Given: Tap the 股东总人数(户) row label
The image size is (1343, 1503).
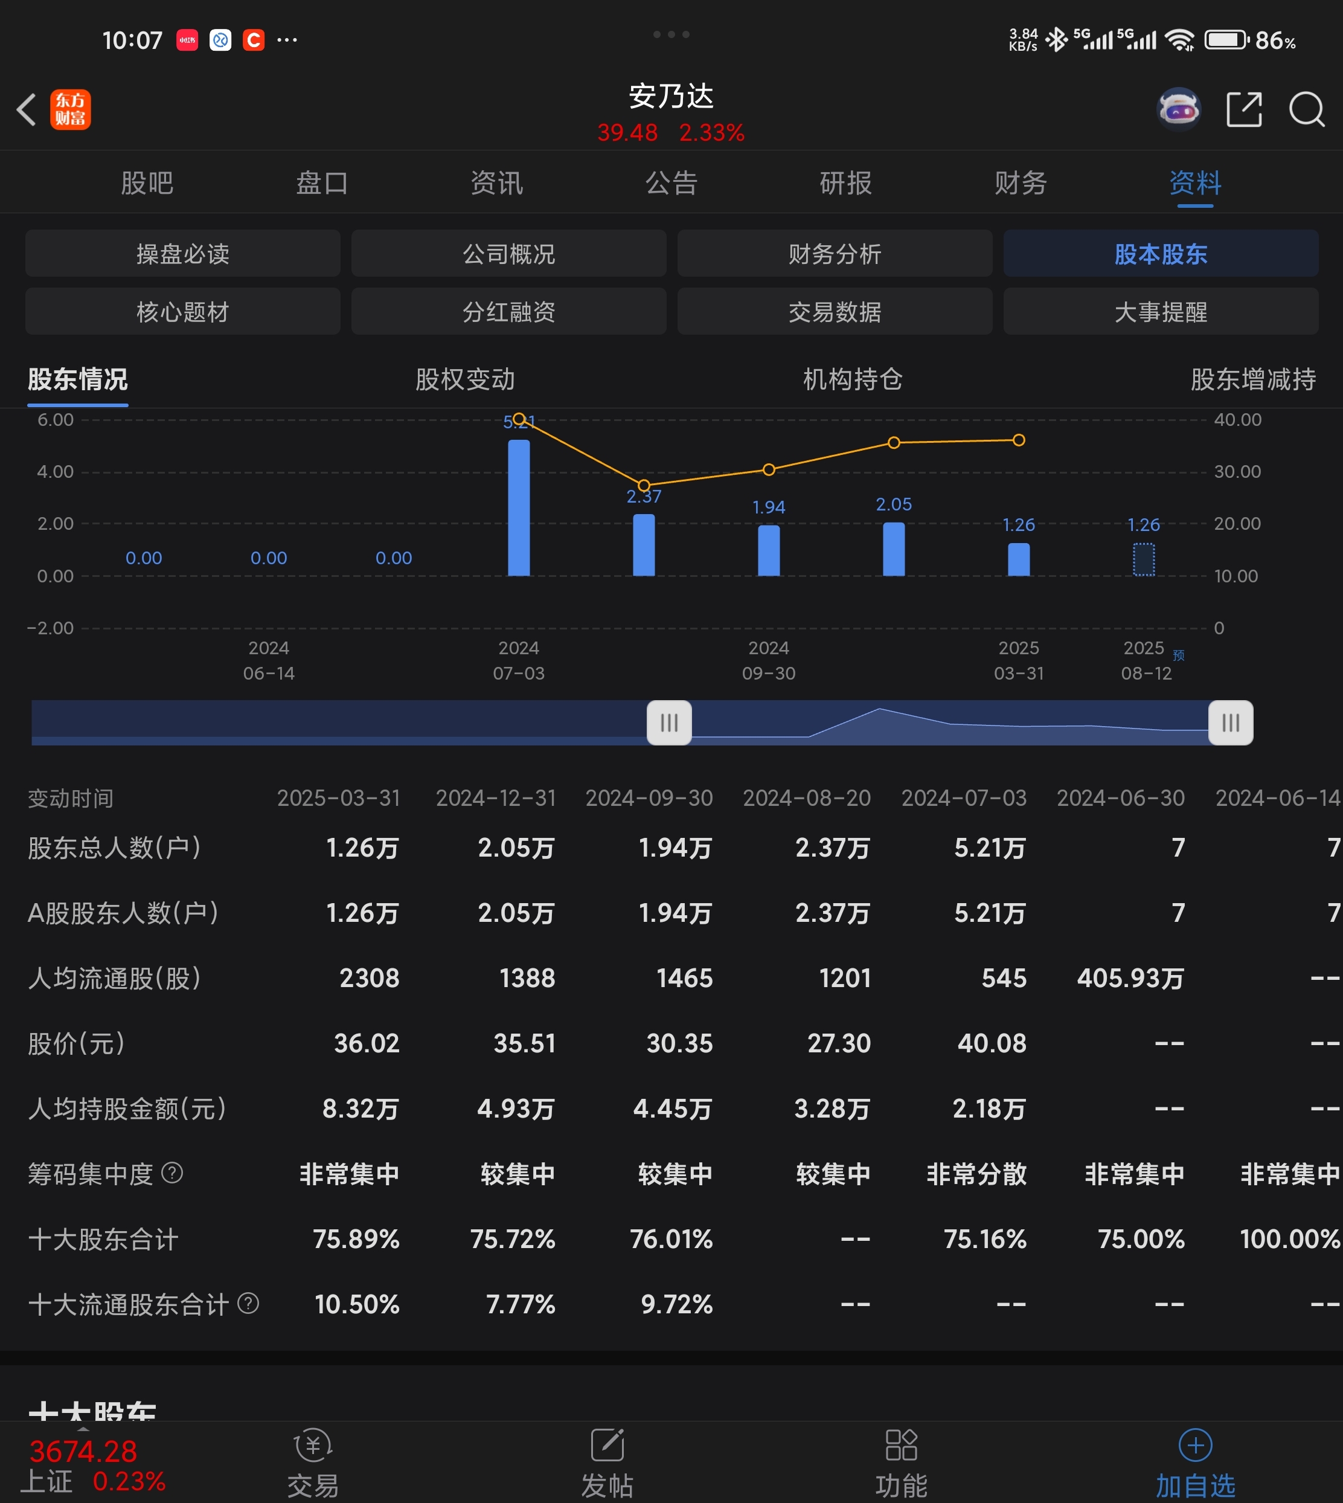Looking at the screenshot, I should click(114, 848).
